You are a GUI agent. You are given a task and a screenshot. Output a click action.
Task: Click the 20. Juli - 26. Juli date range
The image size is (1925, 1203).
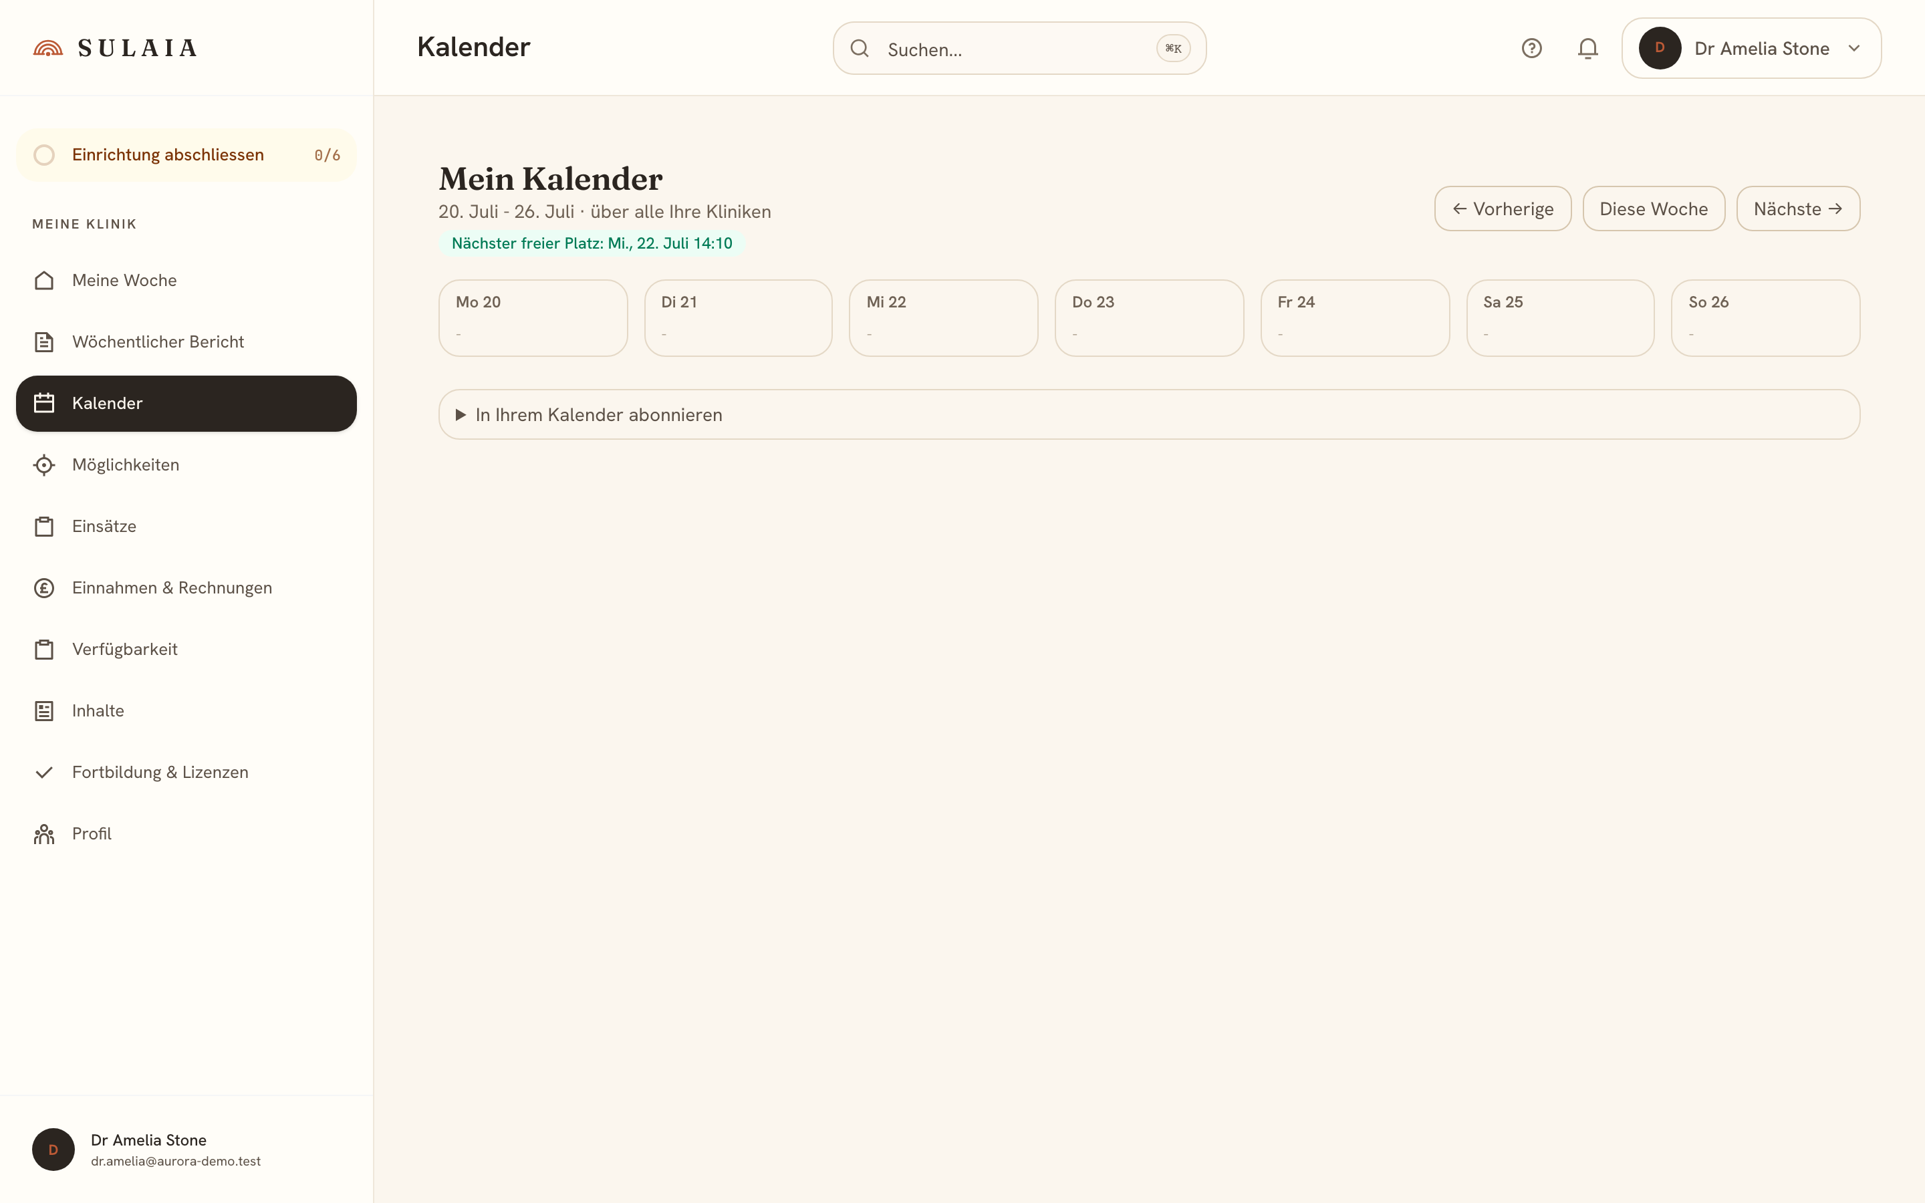coord(507,212)
